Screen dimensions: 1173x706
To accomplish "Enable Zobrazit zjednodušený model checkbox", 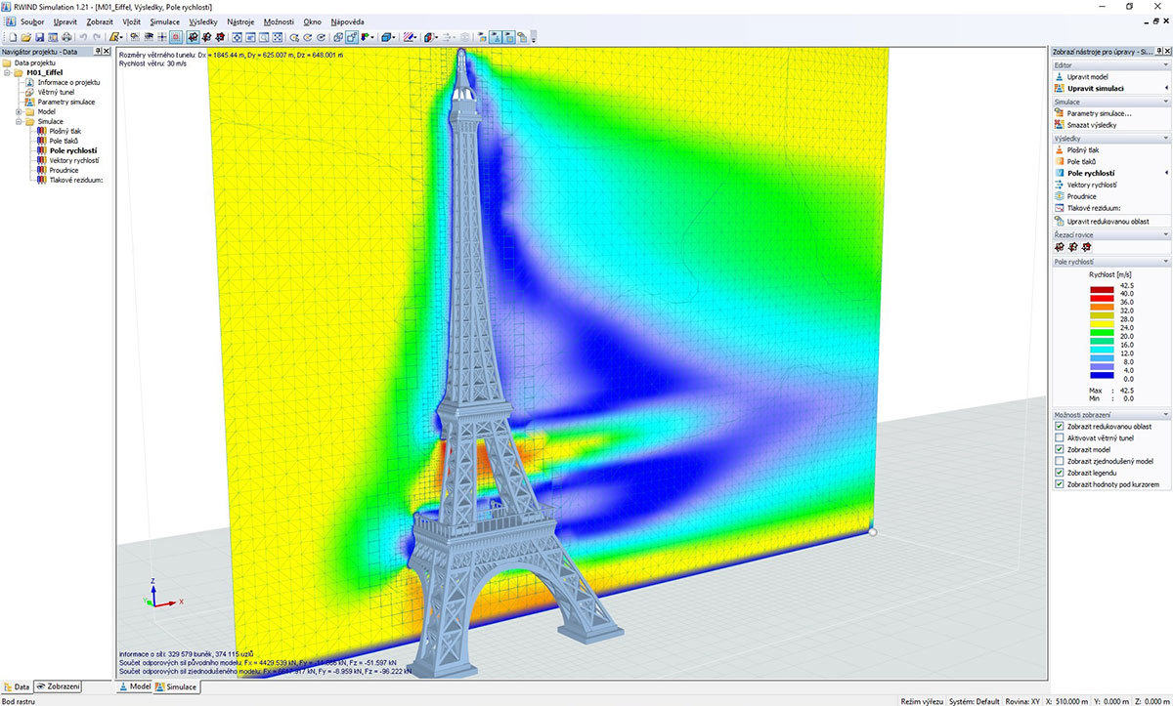I will [x=1060, y=461].
